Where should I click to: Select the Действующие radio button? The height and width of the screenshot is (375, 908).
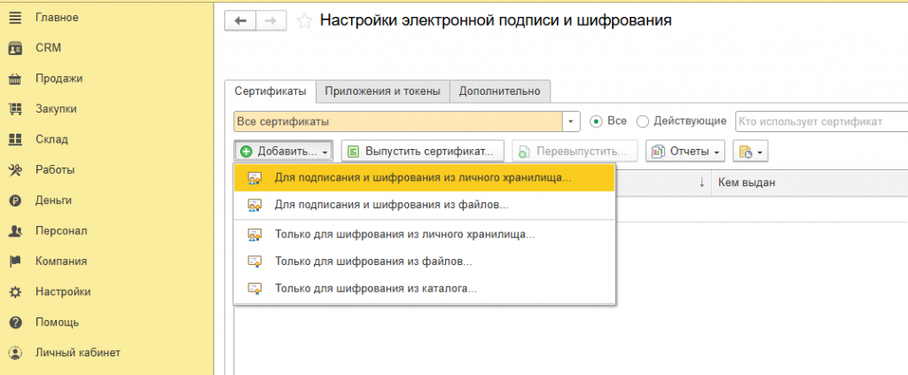pyautogui.click(x=643, y=121)
